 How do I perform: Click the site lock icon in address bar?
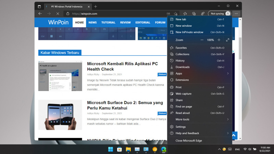click(68, 14)
